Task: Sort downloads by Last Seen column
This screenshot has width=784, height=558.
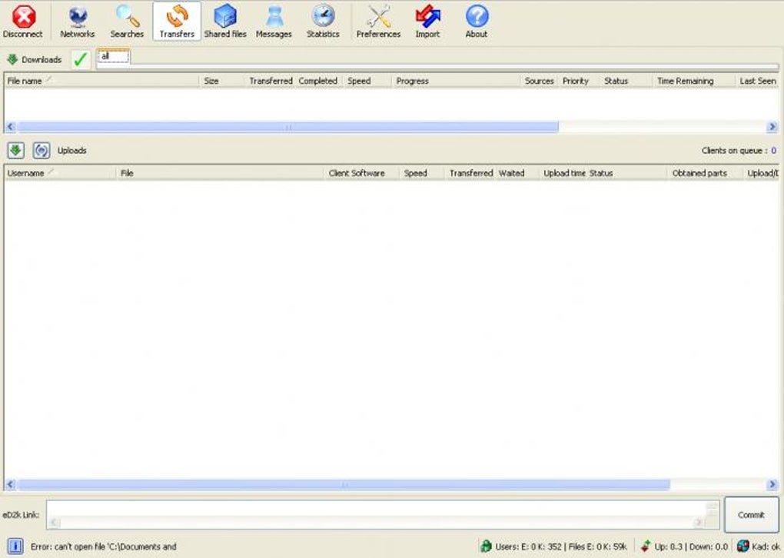Action: 758,81
